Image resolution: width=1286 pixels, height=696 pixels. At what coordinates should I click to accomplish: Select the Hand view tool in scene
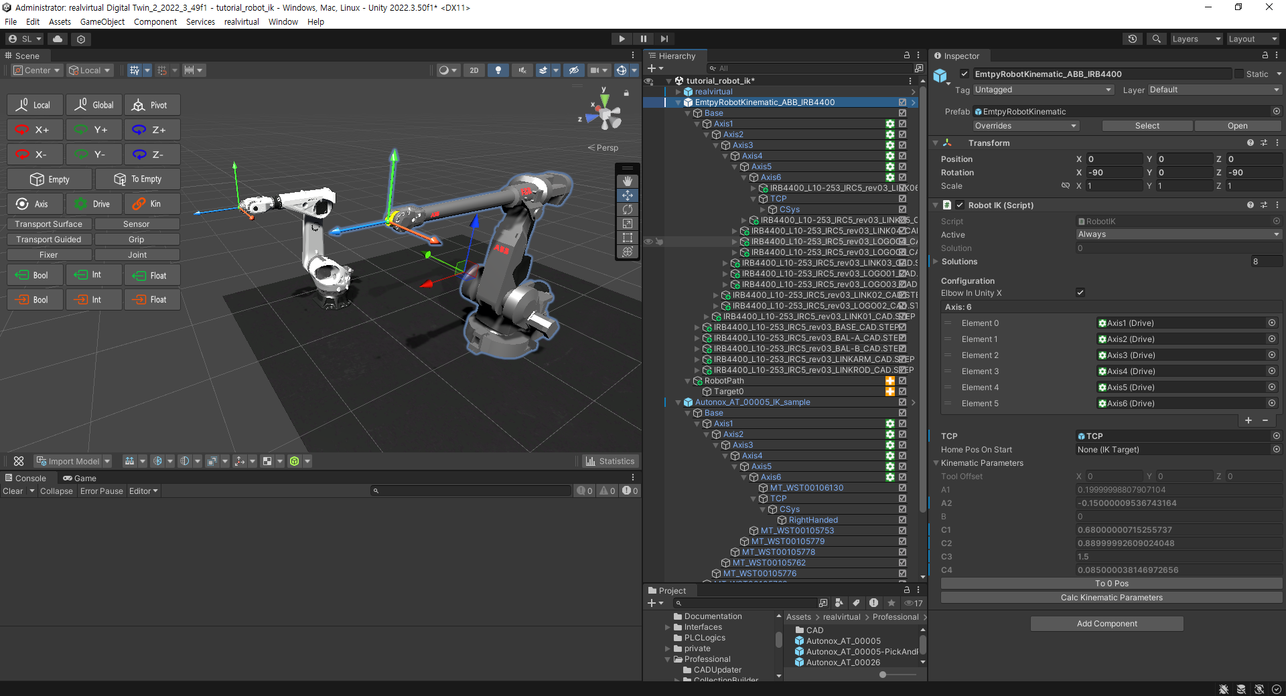click(x=628, y=181)
